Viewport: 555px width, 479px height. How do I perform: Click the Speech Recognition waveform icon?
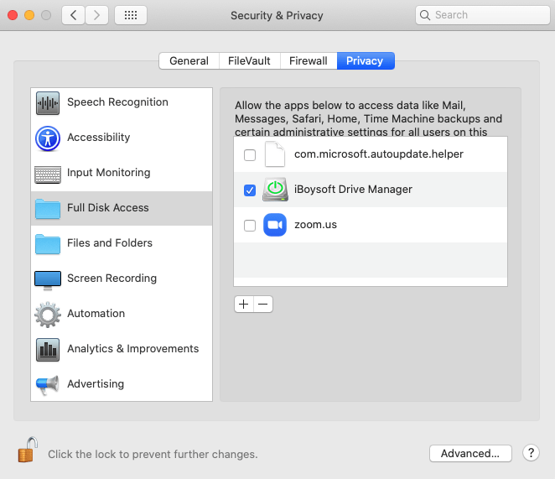[x=48, y=103]
